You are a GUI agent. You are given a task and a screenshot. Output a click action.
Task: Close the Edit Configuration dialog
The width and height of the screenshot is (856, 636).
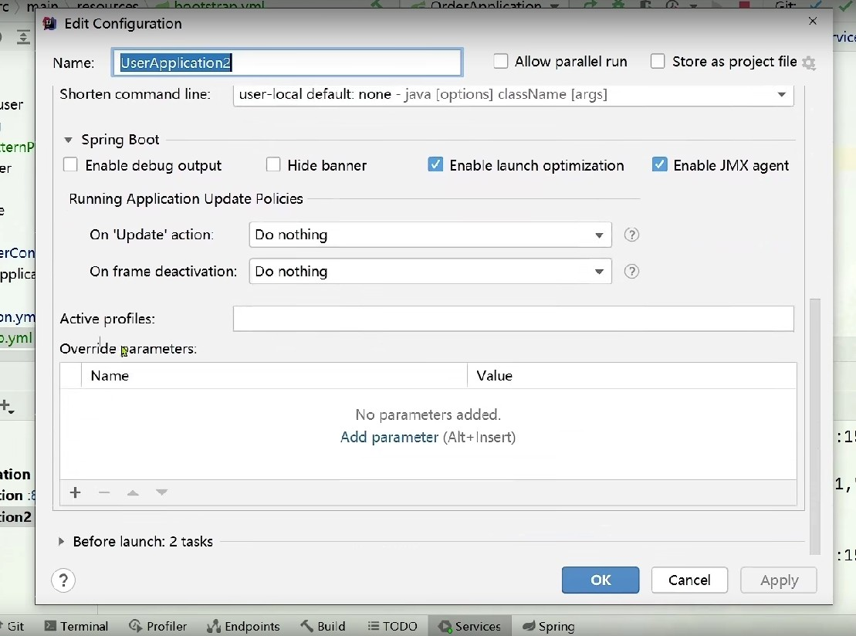813,21
